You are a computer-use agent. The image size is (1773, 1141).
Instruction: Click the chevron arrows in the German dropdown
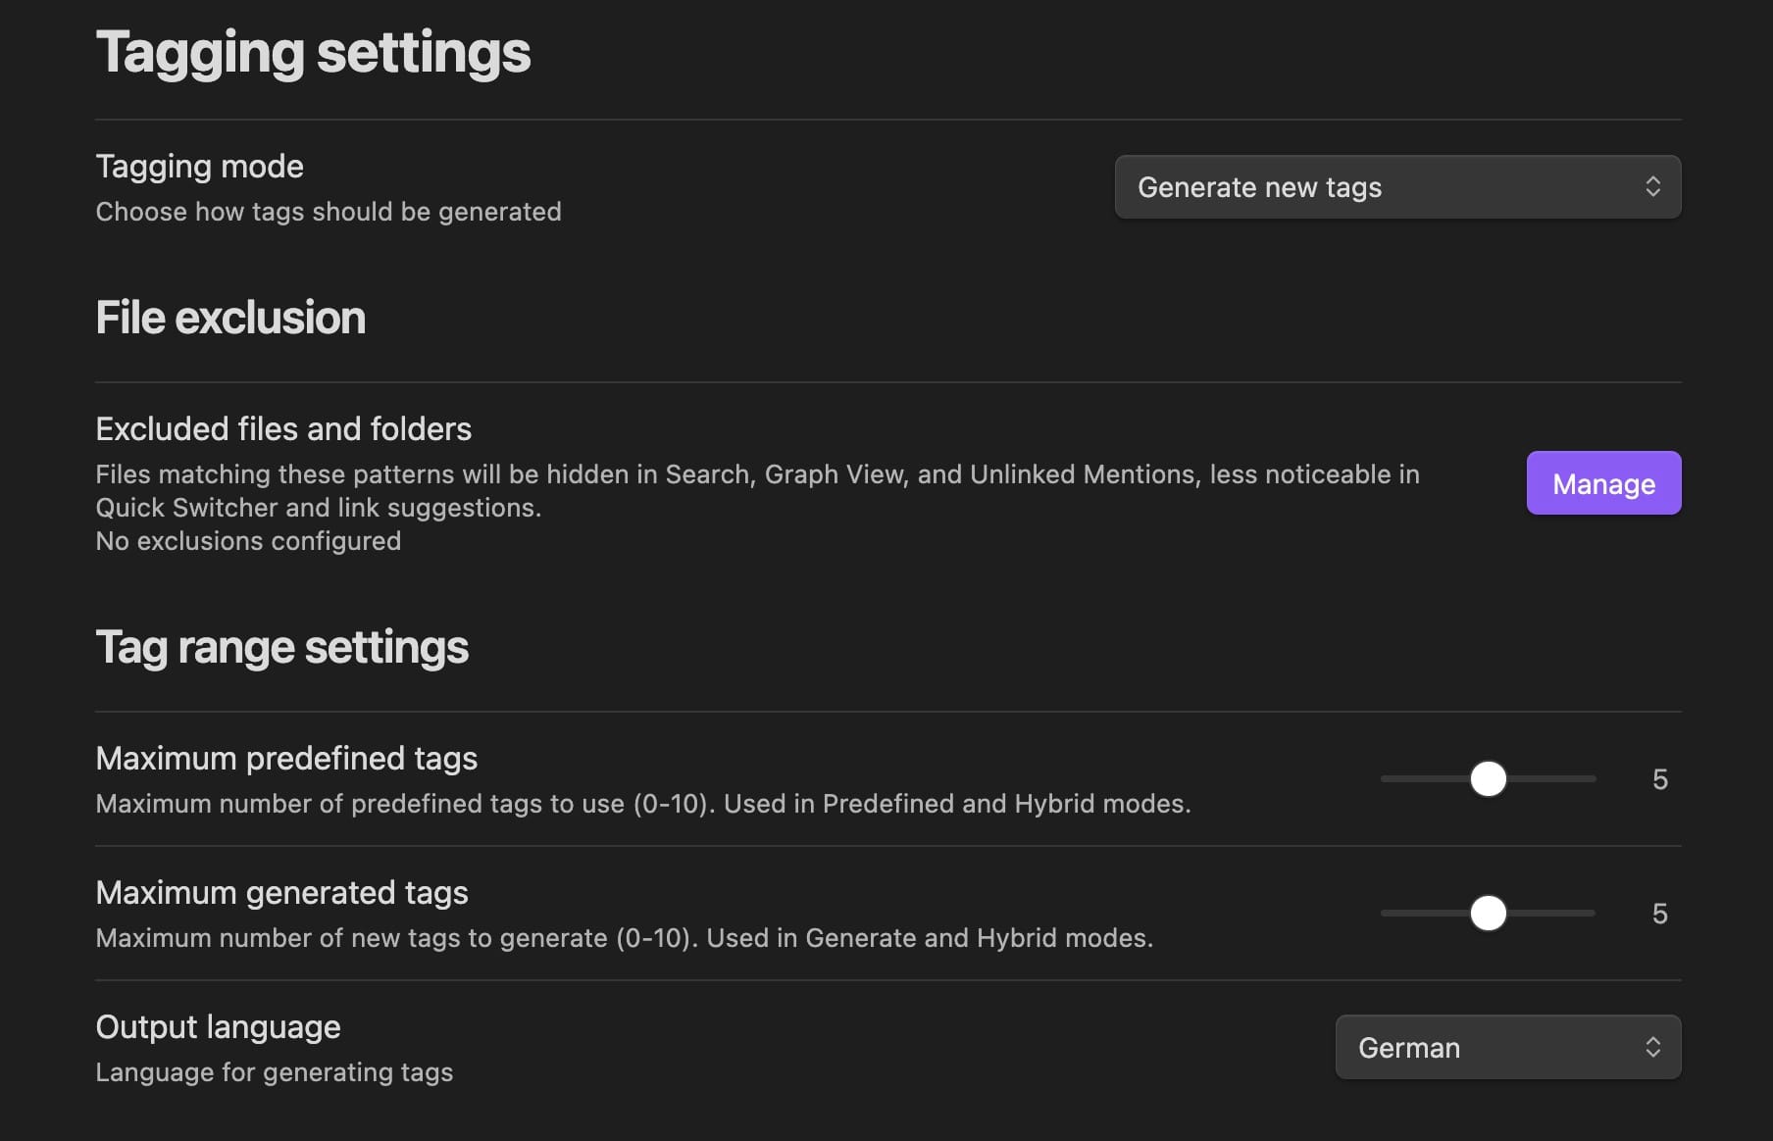coord(1652,1048)
